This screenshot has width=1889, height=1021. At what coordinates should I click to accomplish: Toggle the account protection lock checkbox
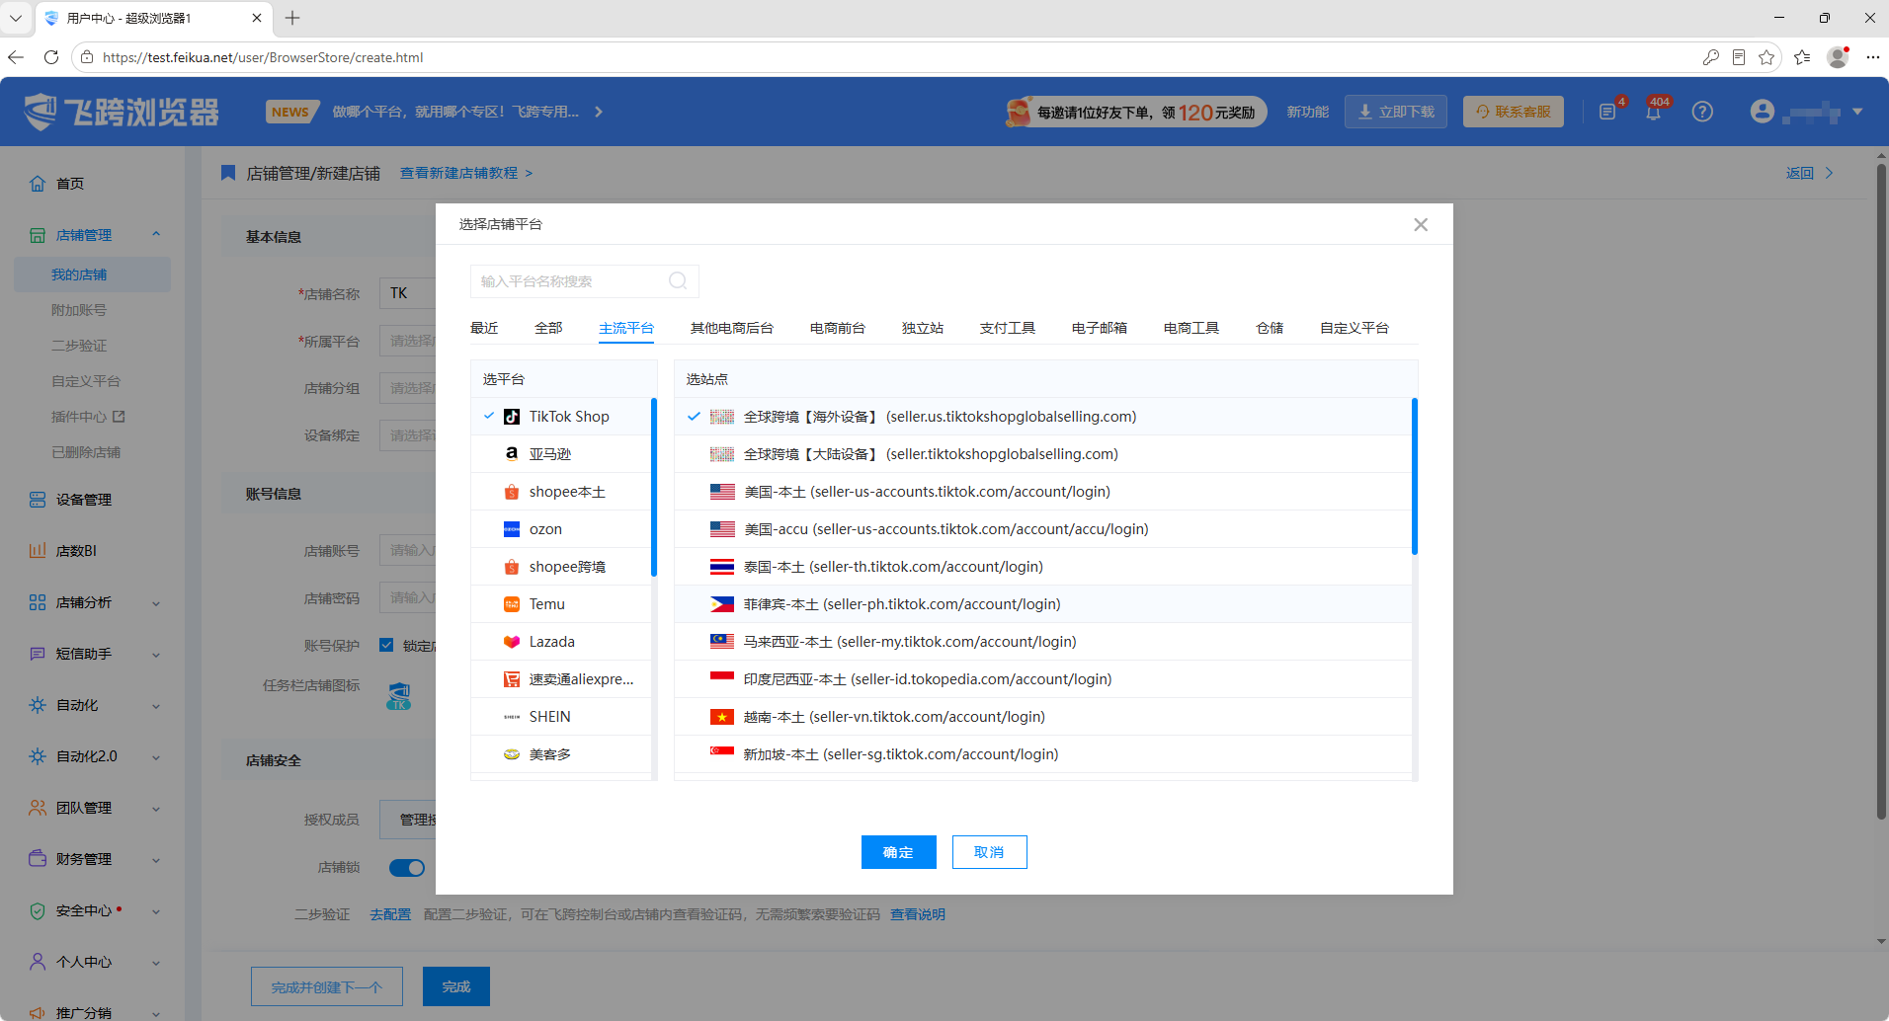(386, 645)
